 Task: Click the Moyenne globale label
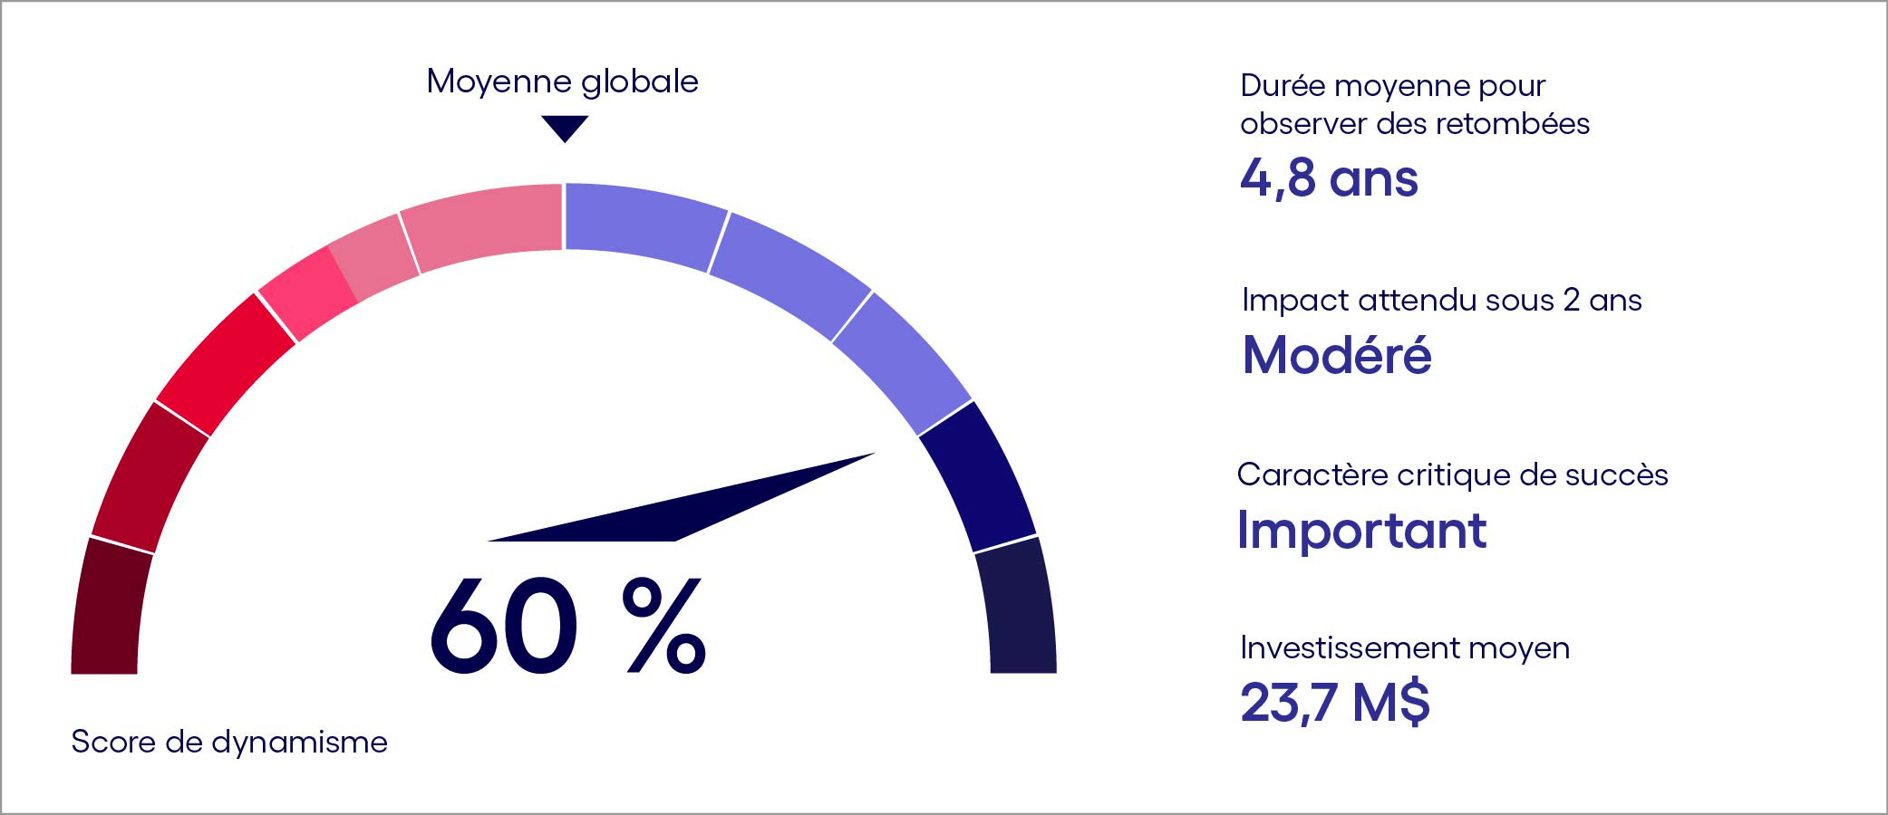click(x=563, y=81)
